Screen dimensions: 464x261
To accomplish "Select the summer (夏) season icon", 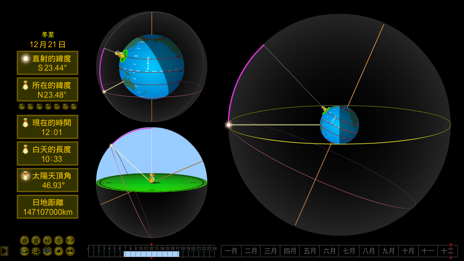I will tap(36, 240).
